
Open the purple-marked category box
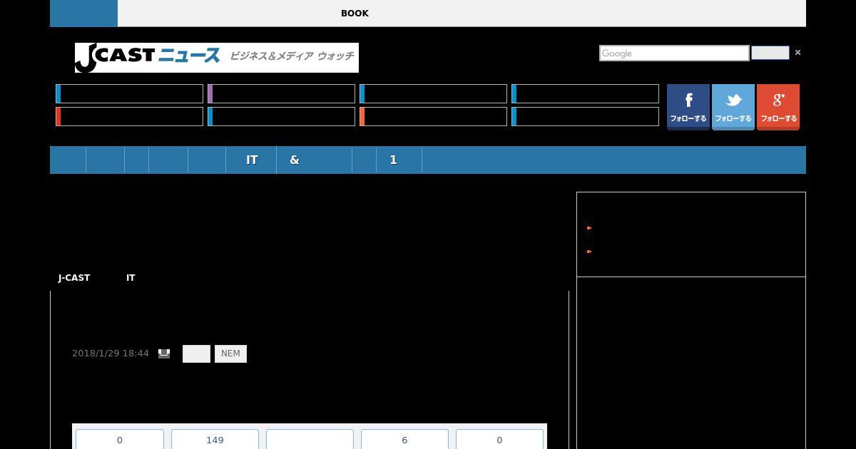tap(281, 94)
